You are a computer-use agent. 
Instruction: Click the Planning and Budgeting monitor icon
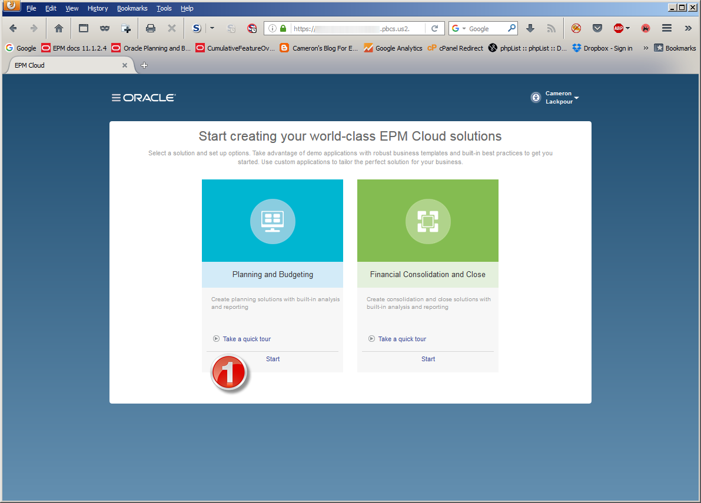(273, 221)
